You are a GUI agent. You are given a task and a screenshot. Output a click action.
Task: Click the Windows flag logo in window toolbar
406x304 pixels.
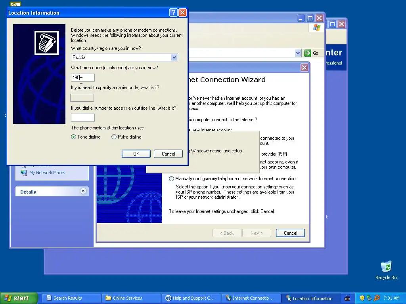click(317, 27)
